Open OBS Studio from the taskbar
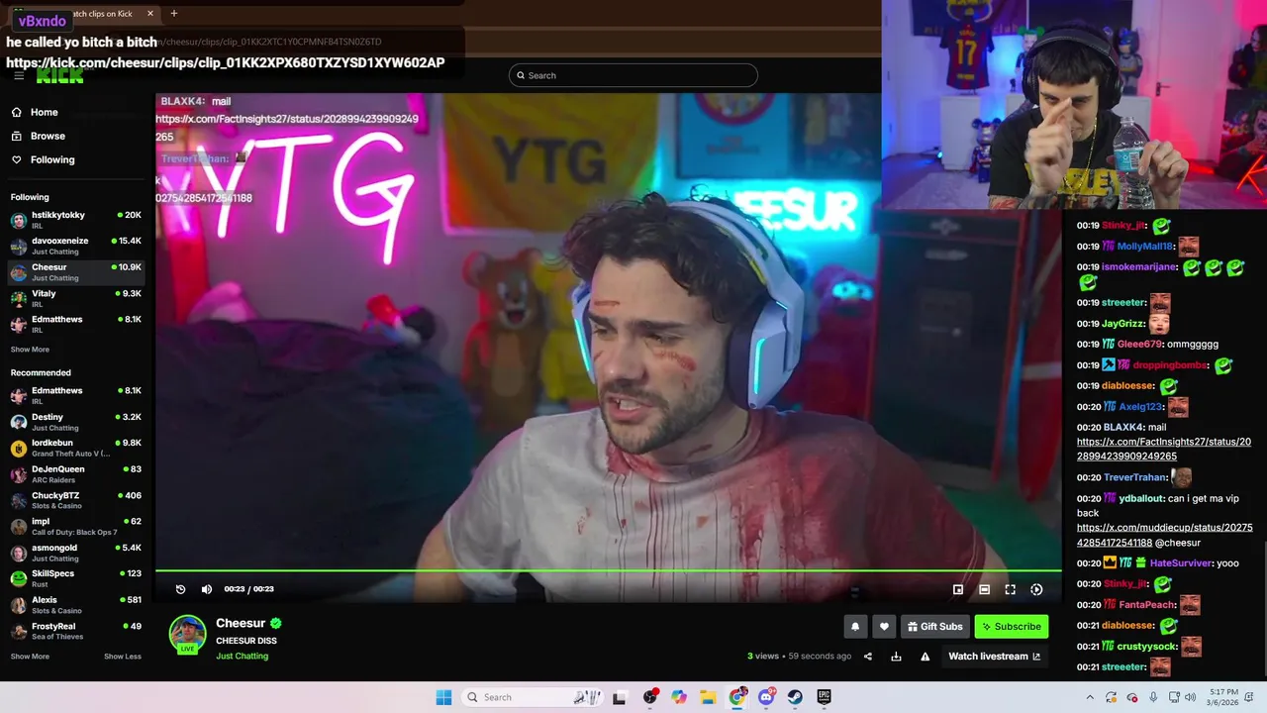Image resolution: width=1267 pixels, height=713 pixels. coord(650,697)
